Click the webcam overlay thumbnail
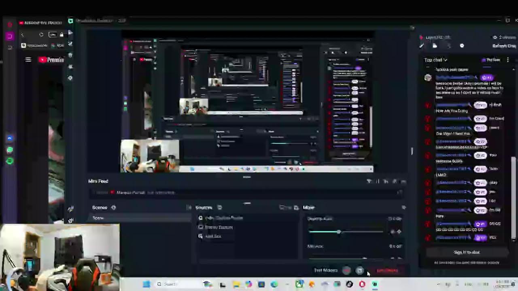This screenshot has width=518, height=291. (x=60, y=257)
